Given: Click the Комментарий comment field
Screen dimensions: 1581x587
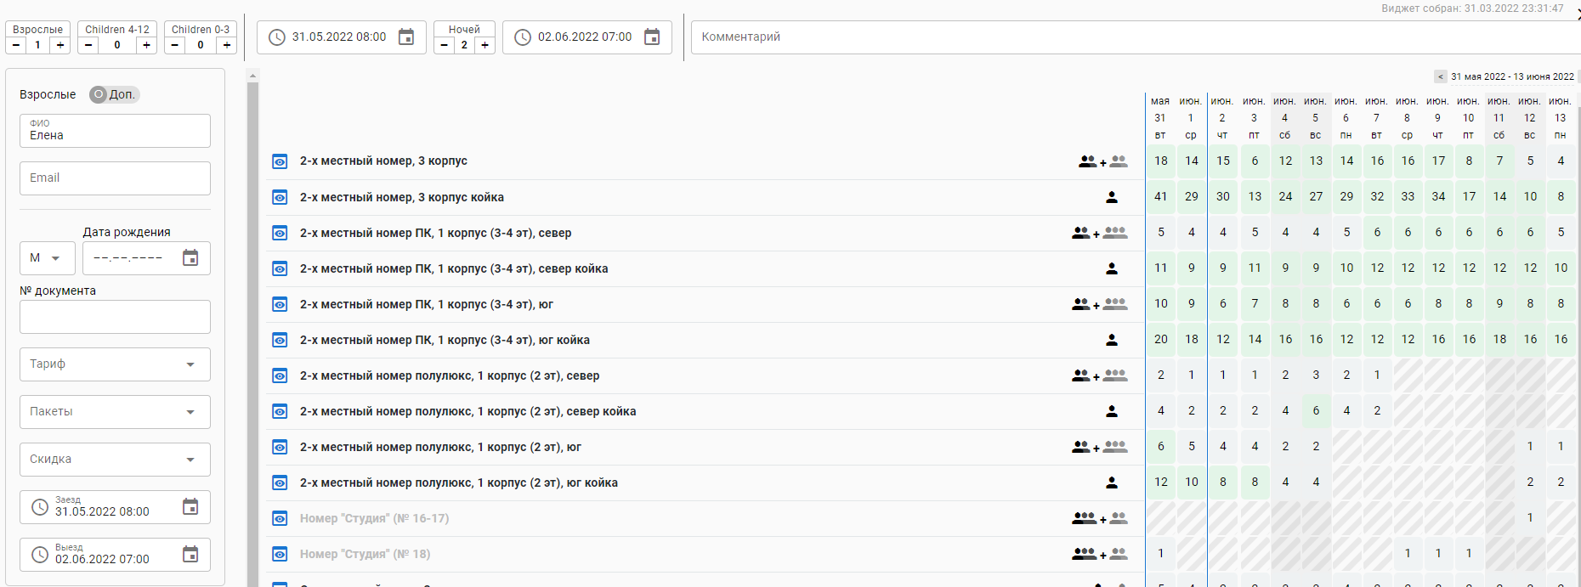Looking at the screenshot, I should (1130, 37).
